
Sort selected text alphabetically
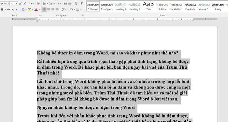coord(76,4)
